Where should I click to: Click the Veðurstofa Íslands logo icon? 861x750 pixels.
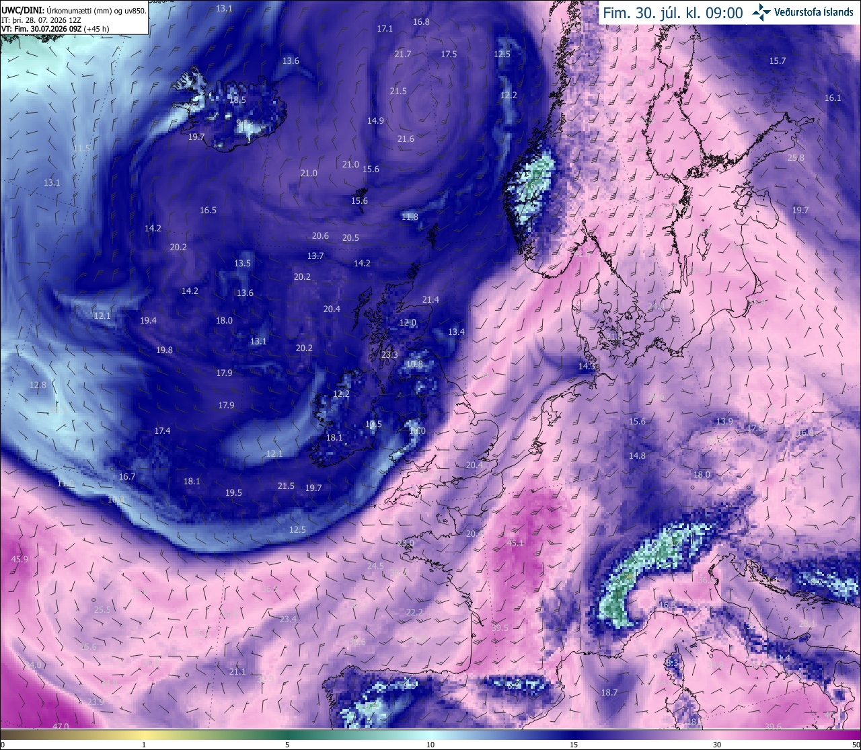tap(761, 12)
